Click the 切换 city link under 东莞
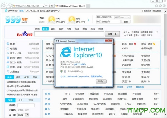 point(42,22)
